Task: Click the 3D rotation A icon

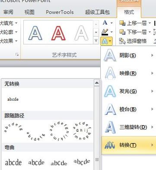Action: click(x=110, y=127)
